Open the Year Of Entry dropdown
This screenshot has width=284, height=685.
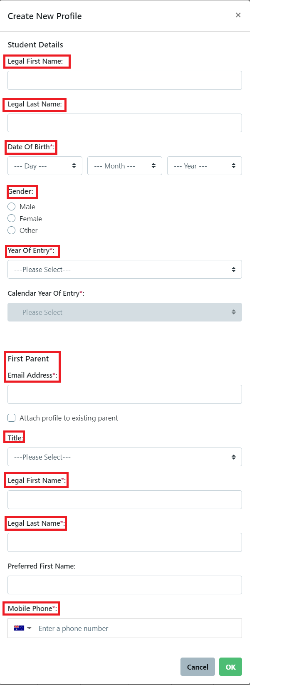(x=124, y=269)
